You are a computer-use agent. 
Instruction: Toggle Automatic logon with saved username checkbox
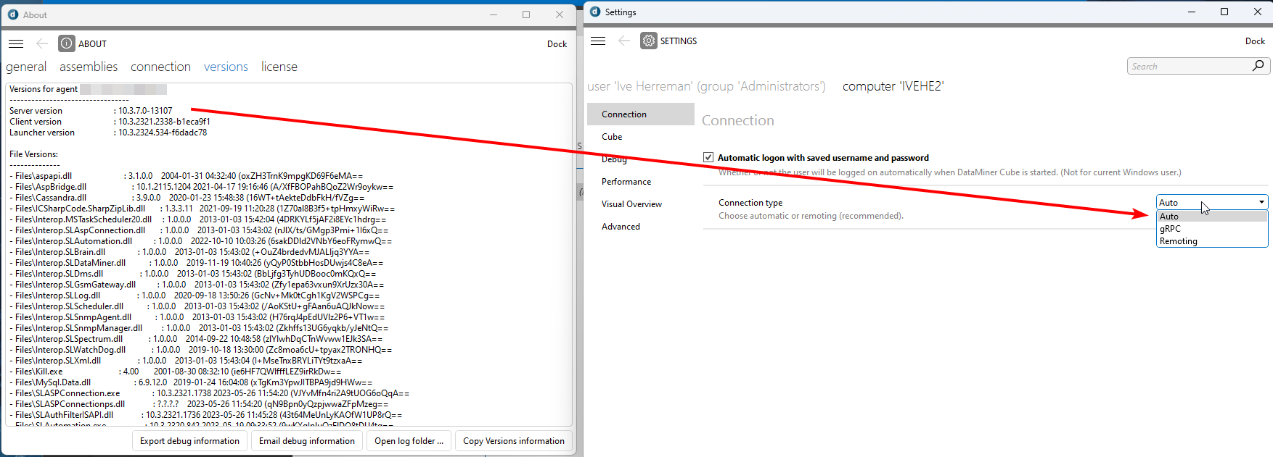click(x=708, y=157)
